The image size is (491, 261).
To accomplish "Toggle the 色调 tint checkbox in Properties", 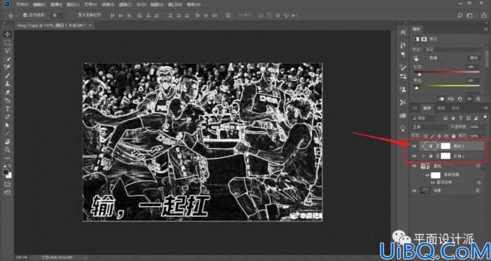I will [426, 58].
